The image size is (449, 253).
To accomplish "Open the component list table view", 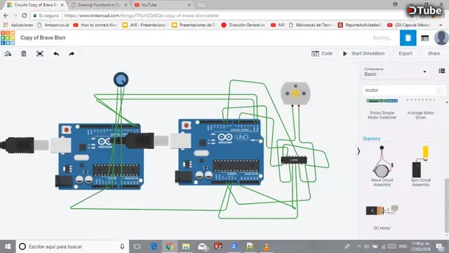I will (424, 38).
